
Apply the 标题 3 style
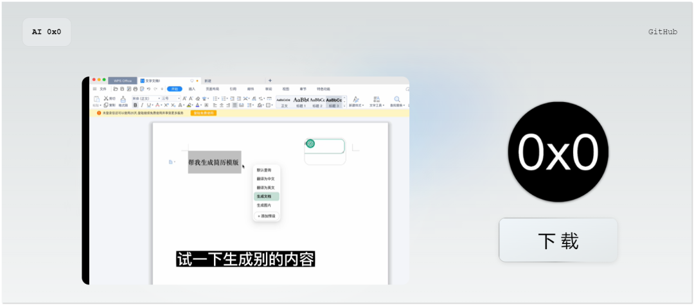[334, 103]
